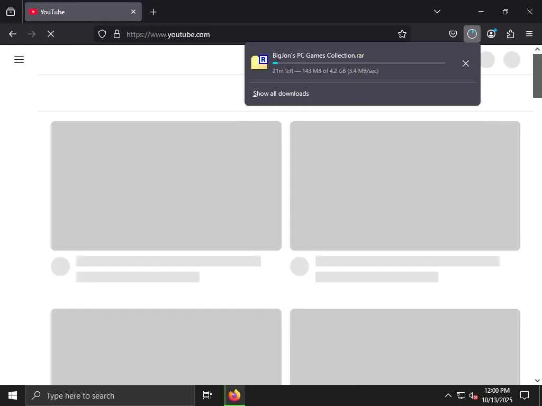
Task: Open Task View in taskbar
Action: (x=207, y=395)
